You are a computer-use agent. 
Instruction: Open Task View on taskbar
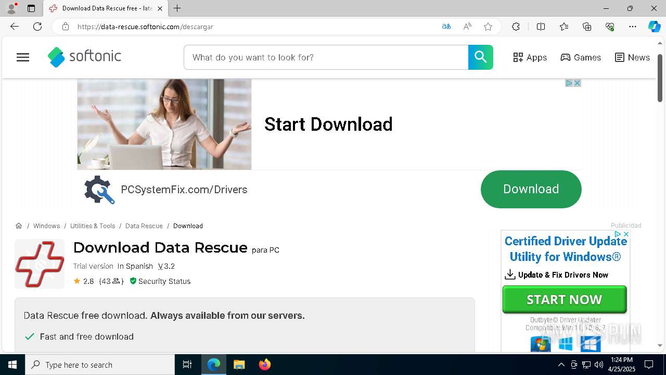(x=187, y=365)
